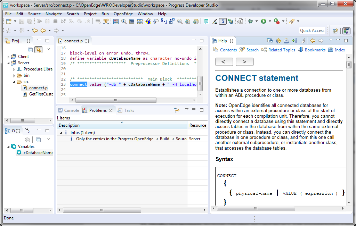
Task: Click the green Run play icon
Action: (264, 21)
